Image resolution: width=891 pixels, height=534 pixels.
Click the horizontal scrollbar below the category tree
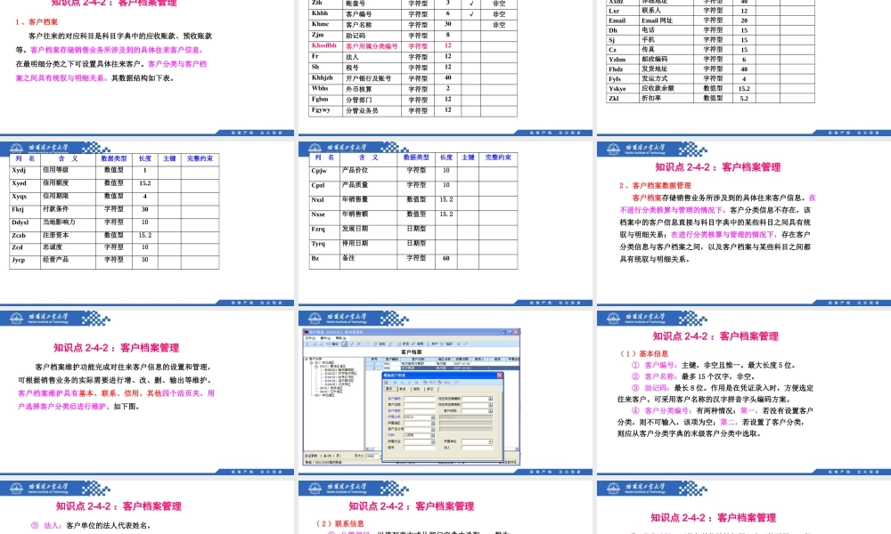coord(333,450)
